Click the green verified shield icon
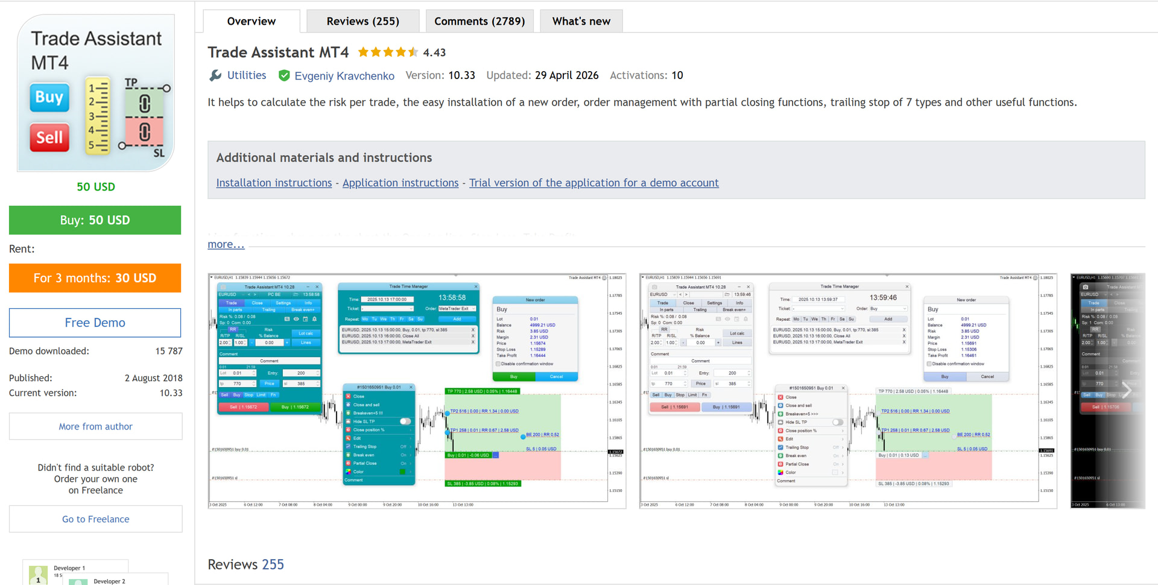The height and width of the screenshot is (585, 1158). pyautogui.click(x=284, y=75)
